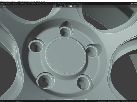
Task: Select the wheel center cap in viewport
Action: tap(66, 56)
